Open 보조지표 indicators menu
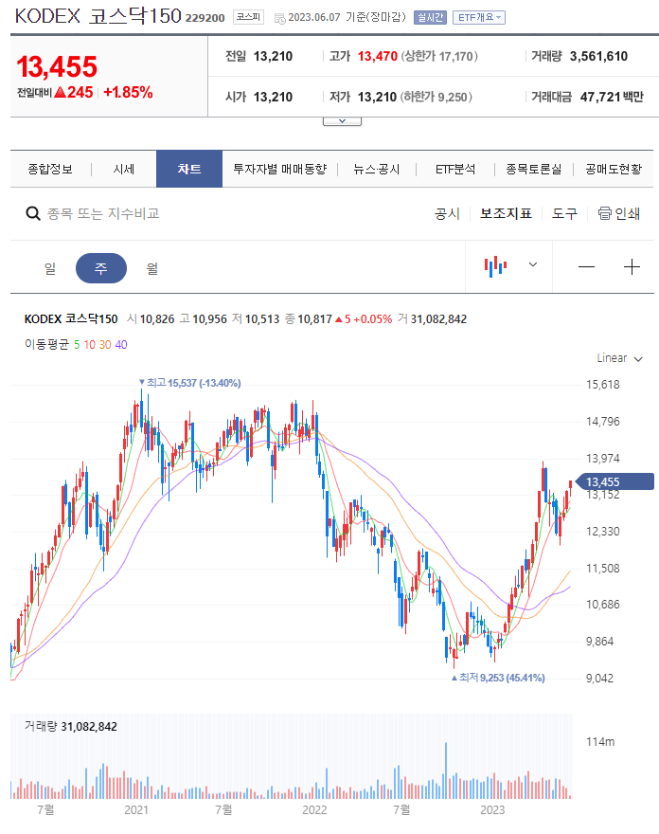 (x=506, y=213)
